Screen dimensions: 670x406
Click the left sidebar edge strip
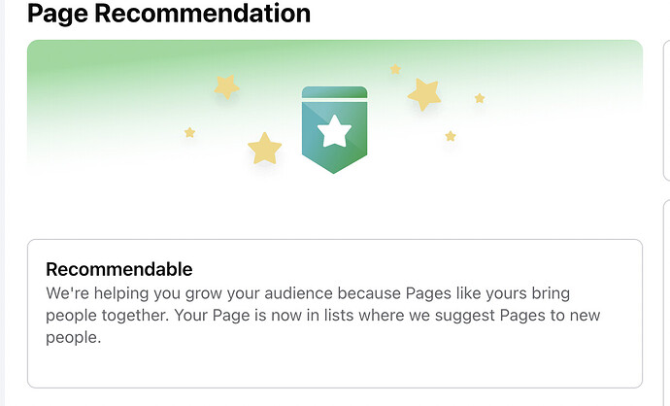click(x=2, y=203)
